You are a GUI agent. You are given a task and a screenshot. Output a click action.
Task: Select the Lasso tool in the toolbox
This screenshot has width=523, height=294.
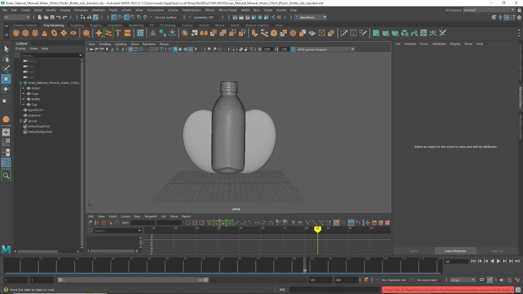tap(6, 59)
